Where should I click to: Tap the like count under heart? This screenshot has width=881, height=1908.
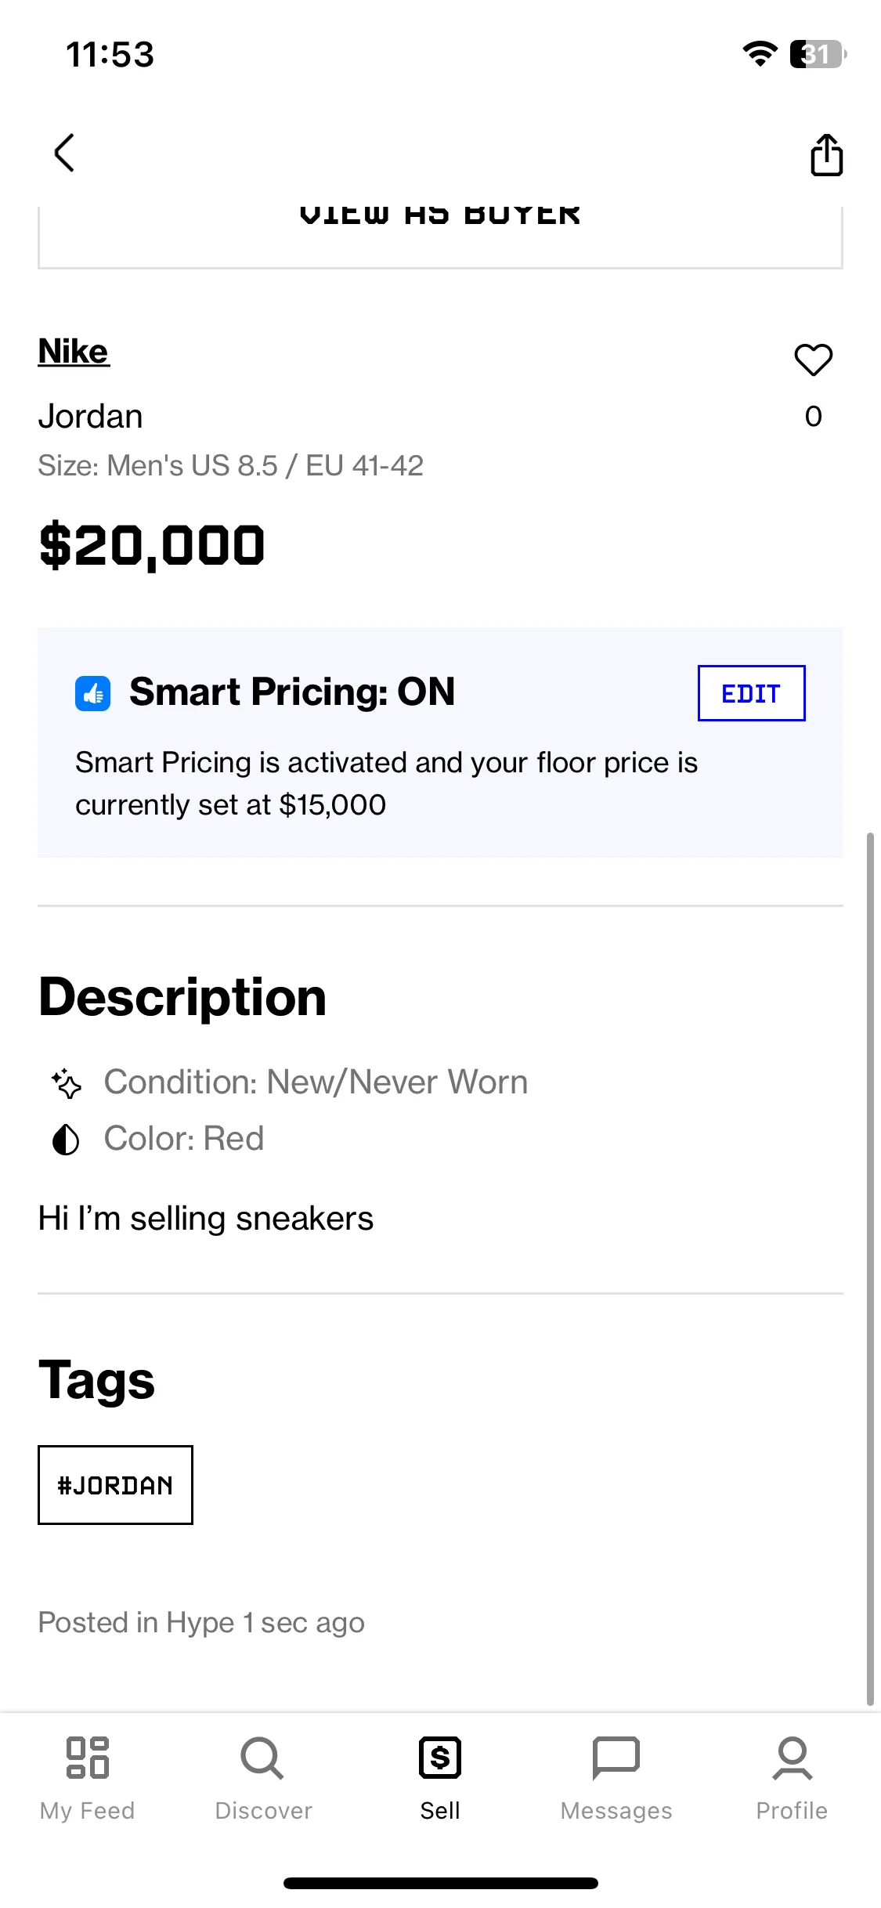click(x=814, y=416)
